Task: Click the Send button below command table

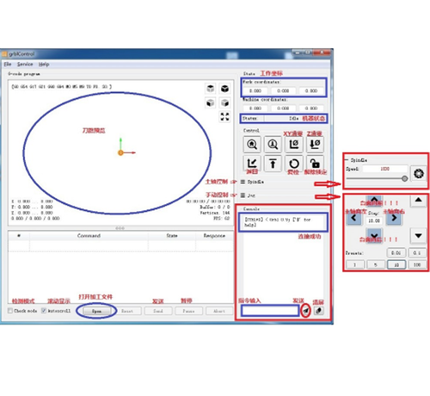Action: pyautogui.click(x=158, y=311)
